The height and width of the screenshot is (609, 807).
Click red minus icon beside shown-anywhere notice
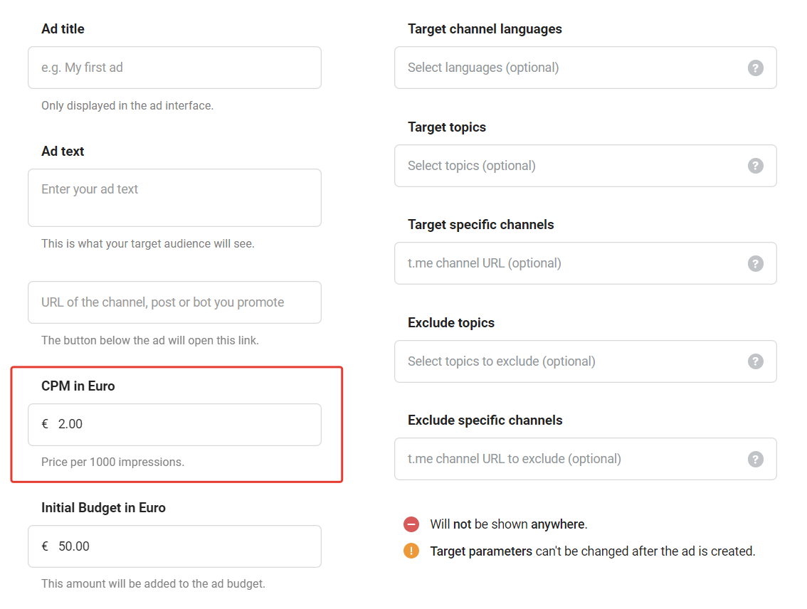(x=411, y=524)
